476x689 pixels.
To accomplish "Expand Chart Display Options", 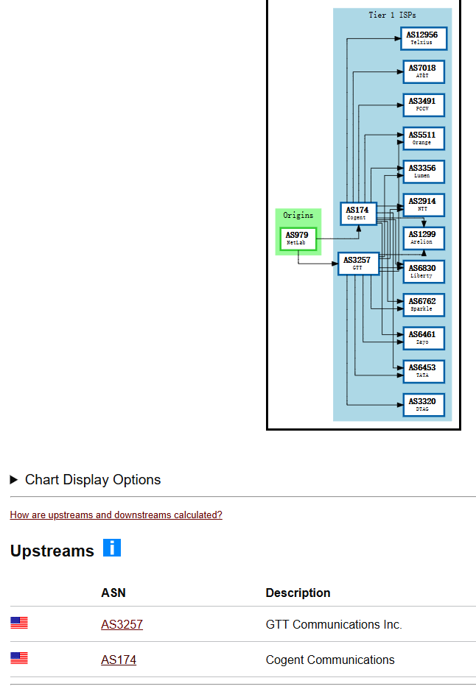I will tap(85, 479).
